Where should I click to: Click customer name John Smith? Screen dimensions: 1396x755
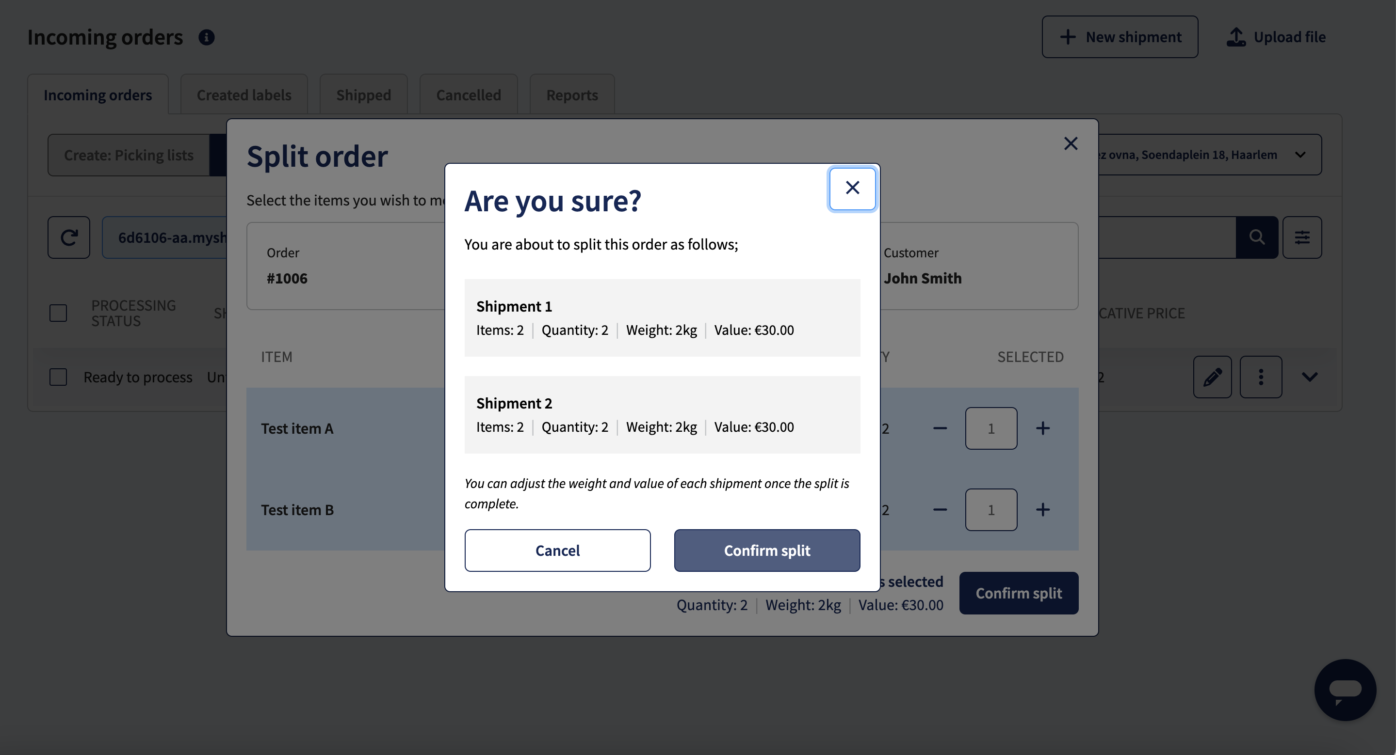(x=923, y=278)
